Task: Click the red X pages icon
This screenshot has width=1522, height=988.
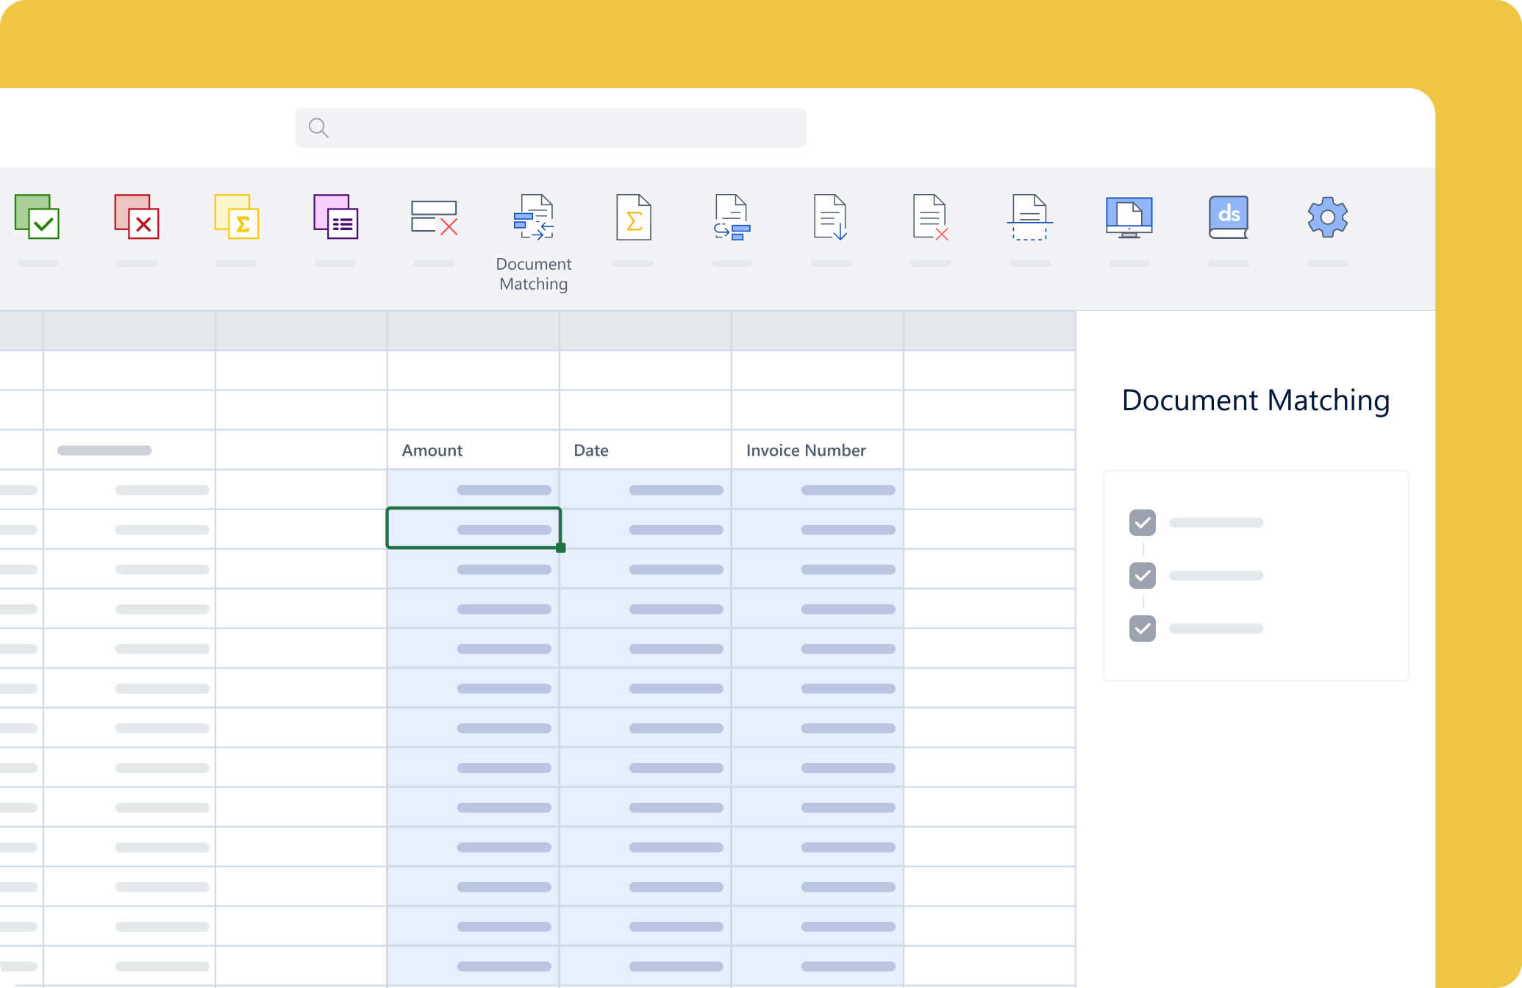Action: pyautogui.click(x=137, y=217)
